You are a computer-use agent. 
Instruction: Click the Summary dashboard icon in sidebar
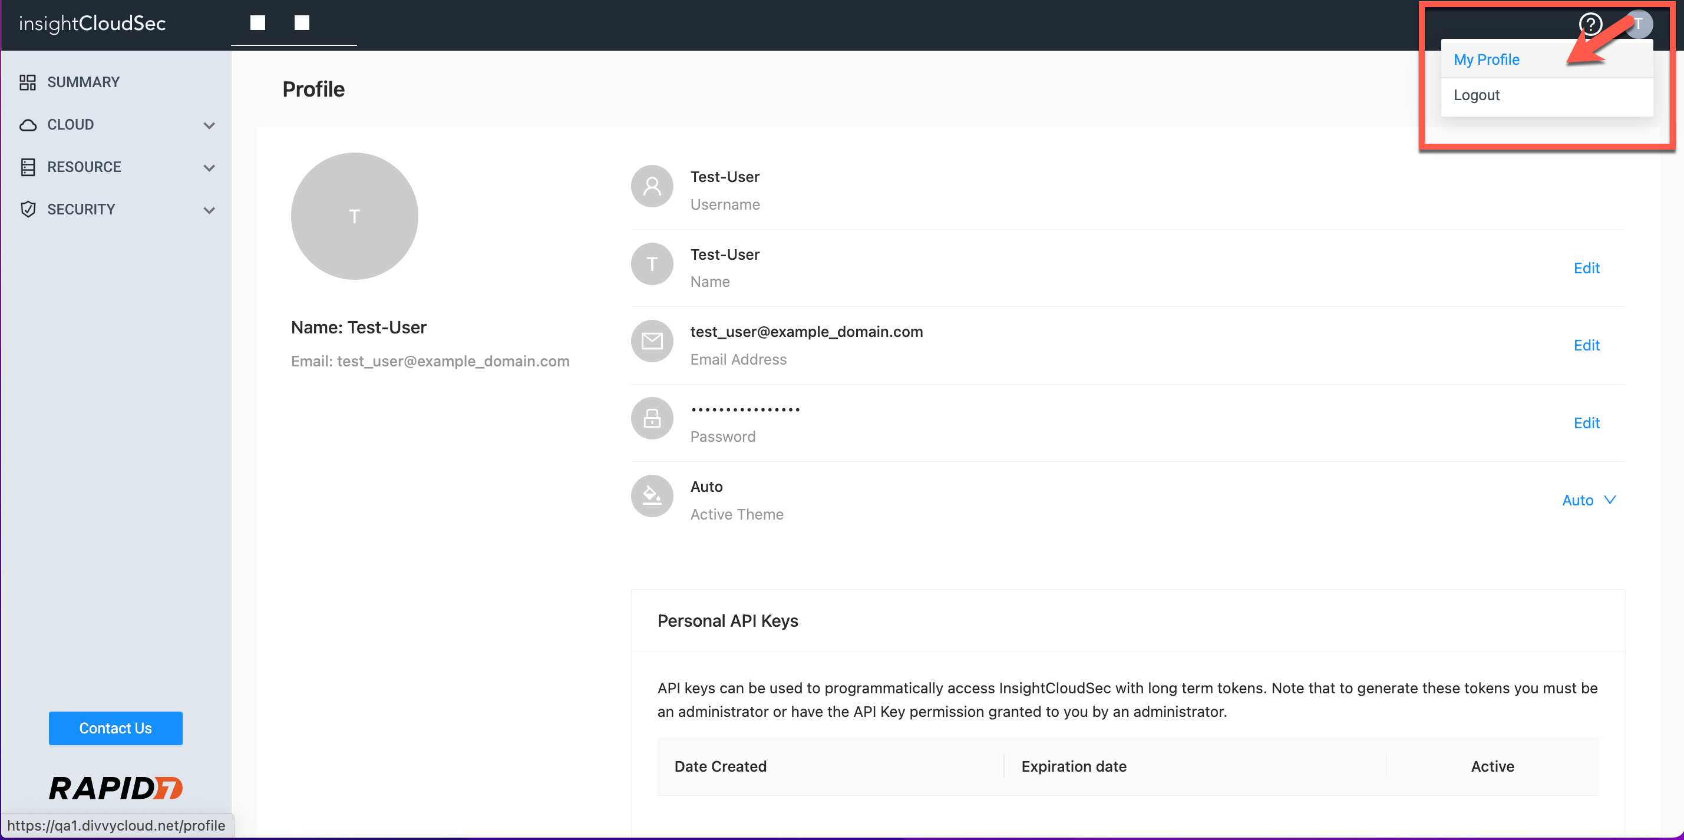(28, 82)
